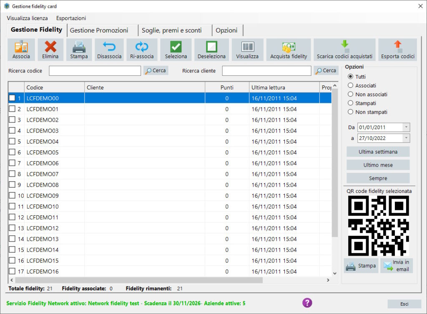Open the Da start date dropdown
Screen dimensions: 427x314
pyautogui.click(x=407, y=127)
